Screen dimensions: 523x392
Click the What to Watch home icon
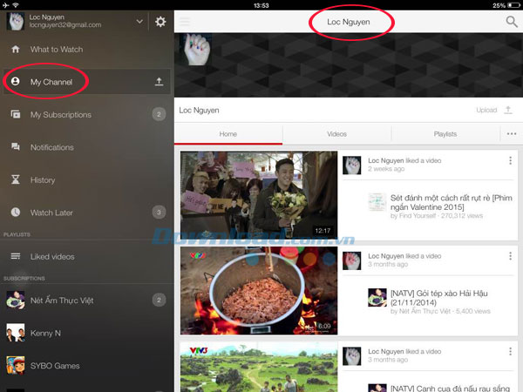point(16,50)
